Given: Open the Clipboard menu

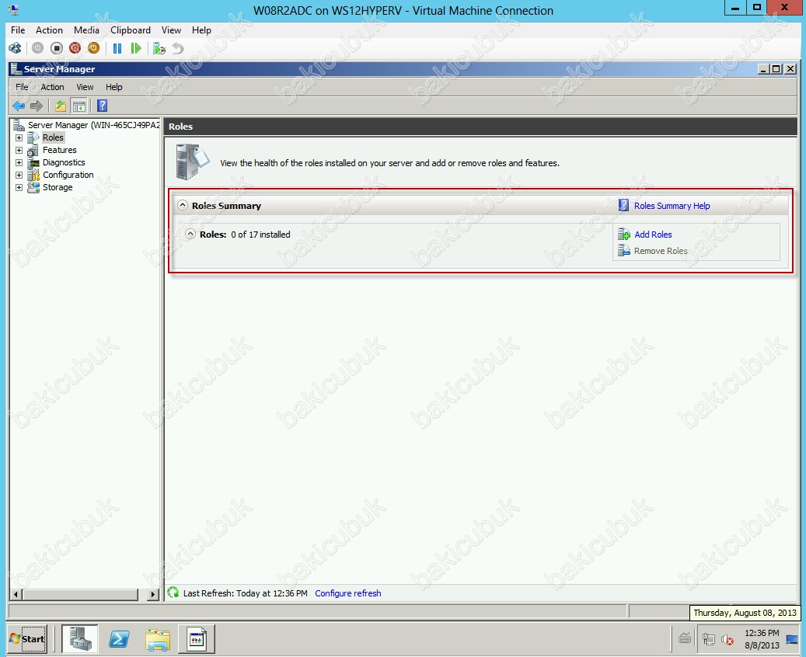Looking at the screenshot, I should [131, 30].
